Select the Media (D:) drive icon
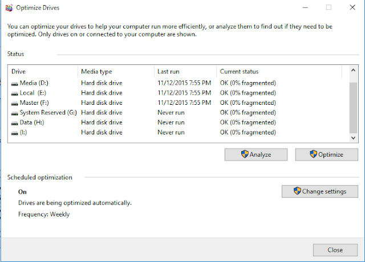 (15, 83)
